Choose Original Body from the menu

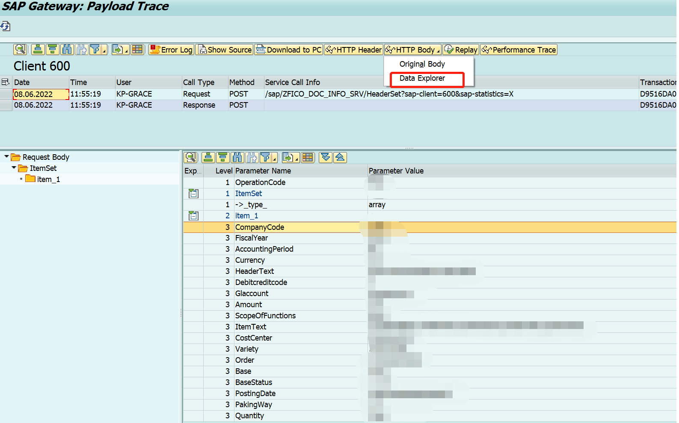point(422,64)
